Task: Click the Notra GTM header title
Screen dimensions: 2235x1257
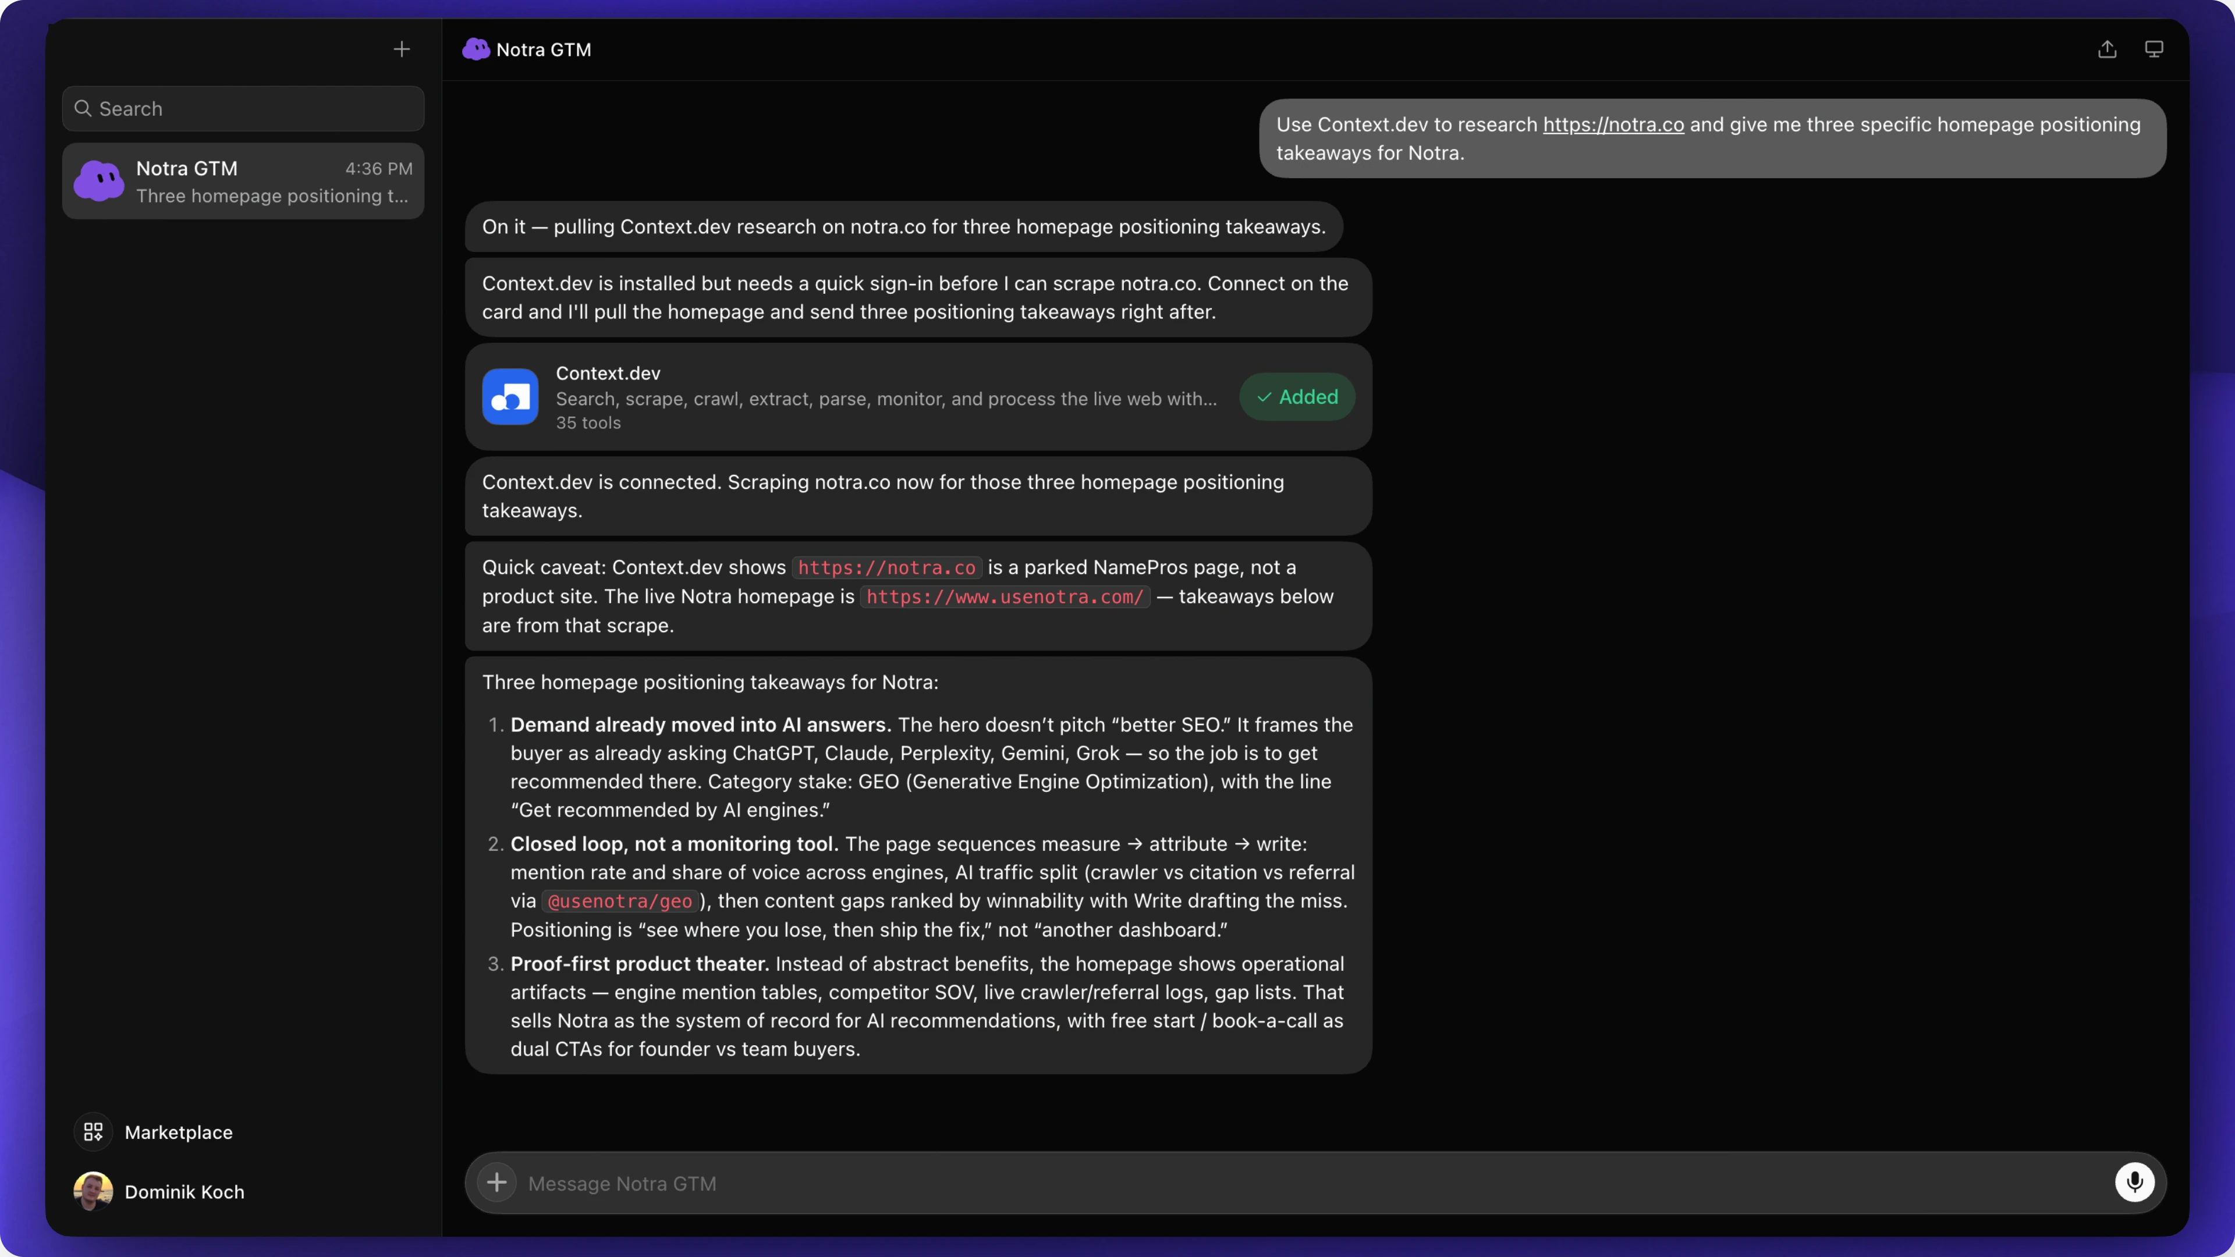Action: [544, 49]
